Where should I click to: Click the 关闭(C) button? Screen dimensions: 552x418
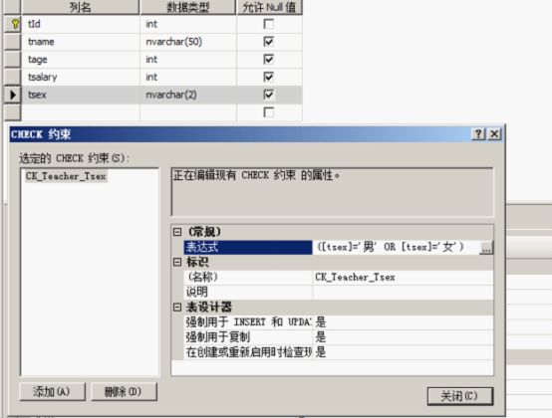click(460, 396)
